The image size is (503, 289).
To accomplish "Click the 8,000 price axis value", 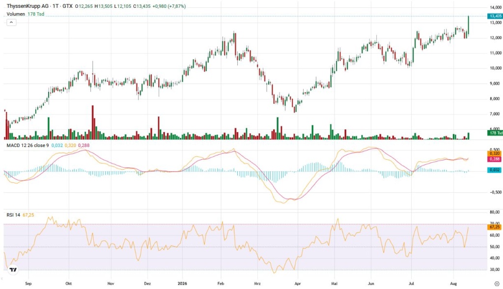I will pos(496,99).
